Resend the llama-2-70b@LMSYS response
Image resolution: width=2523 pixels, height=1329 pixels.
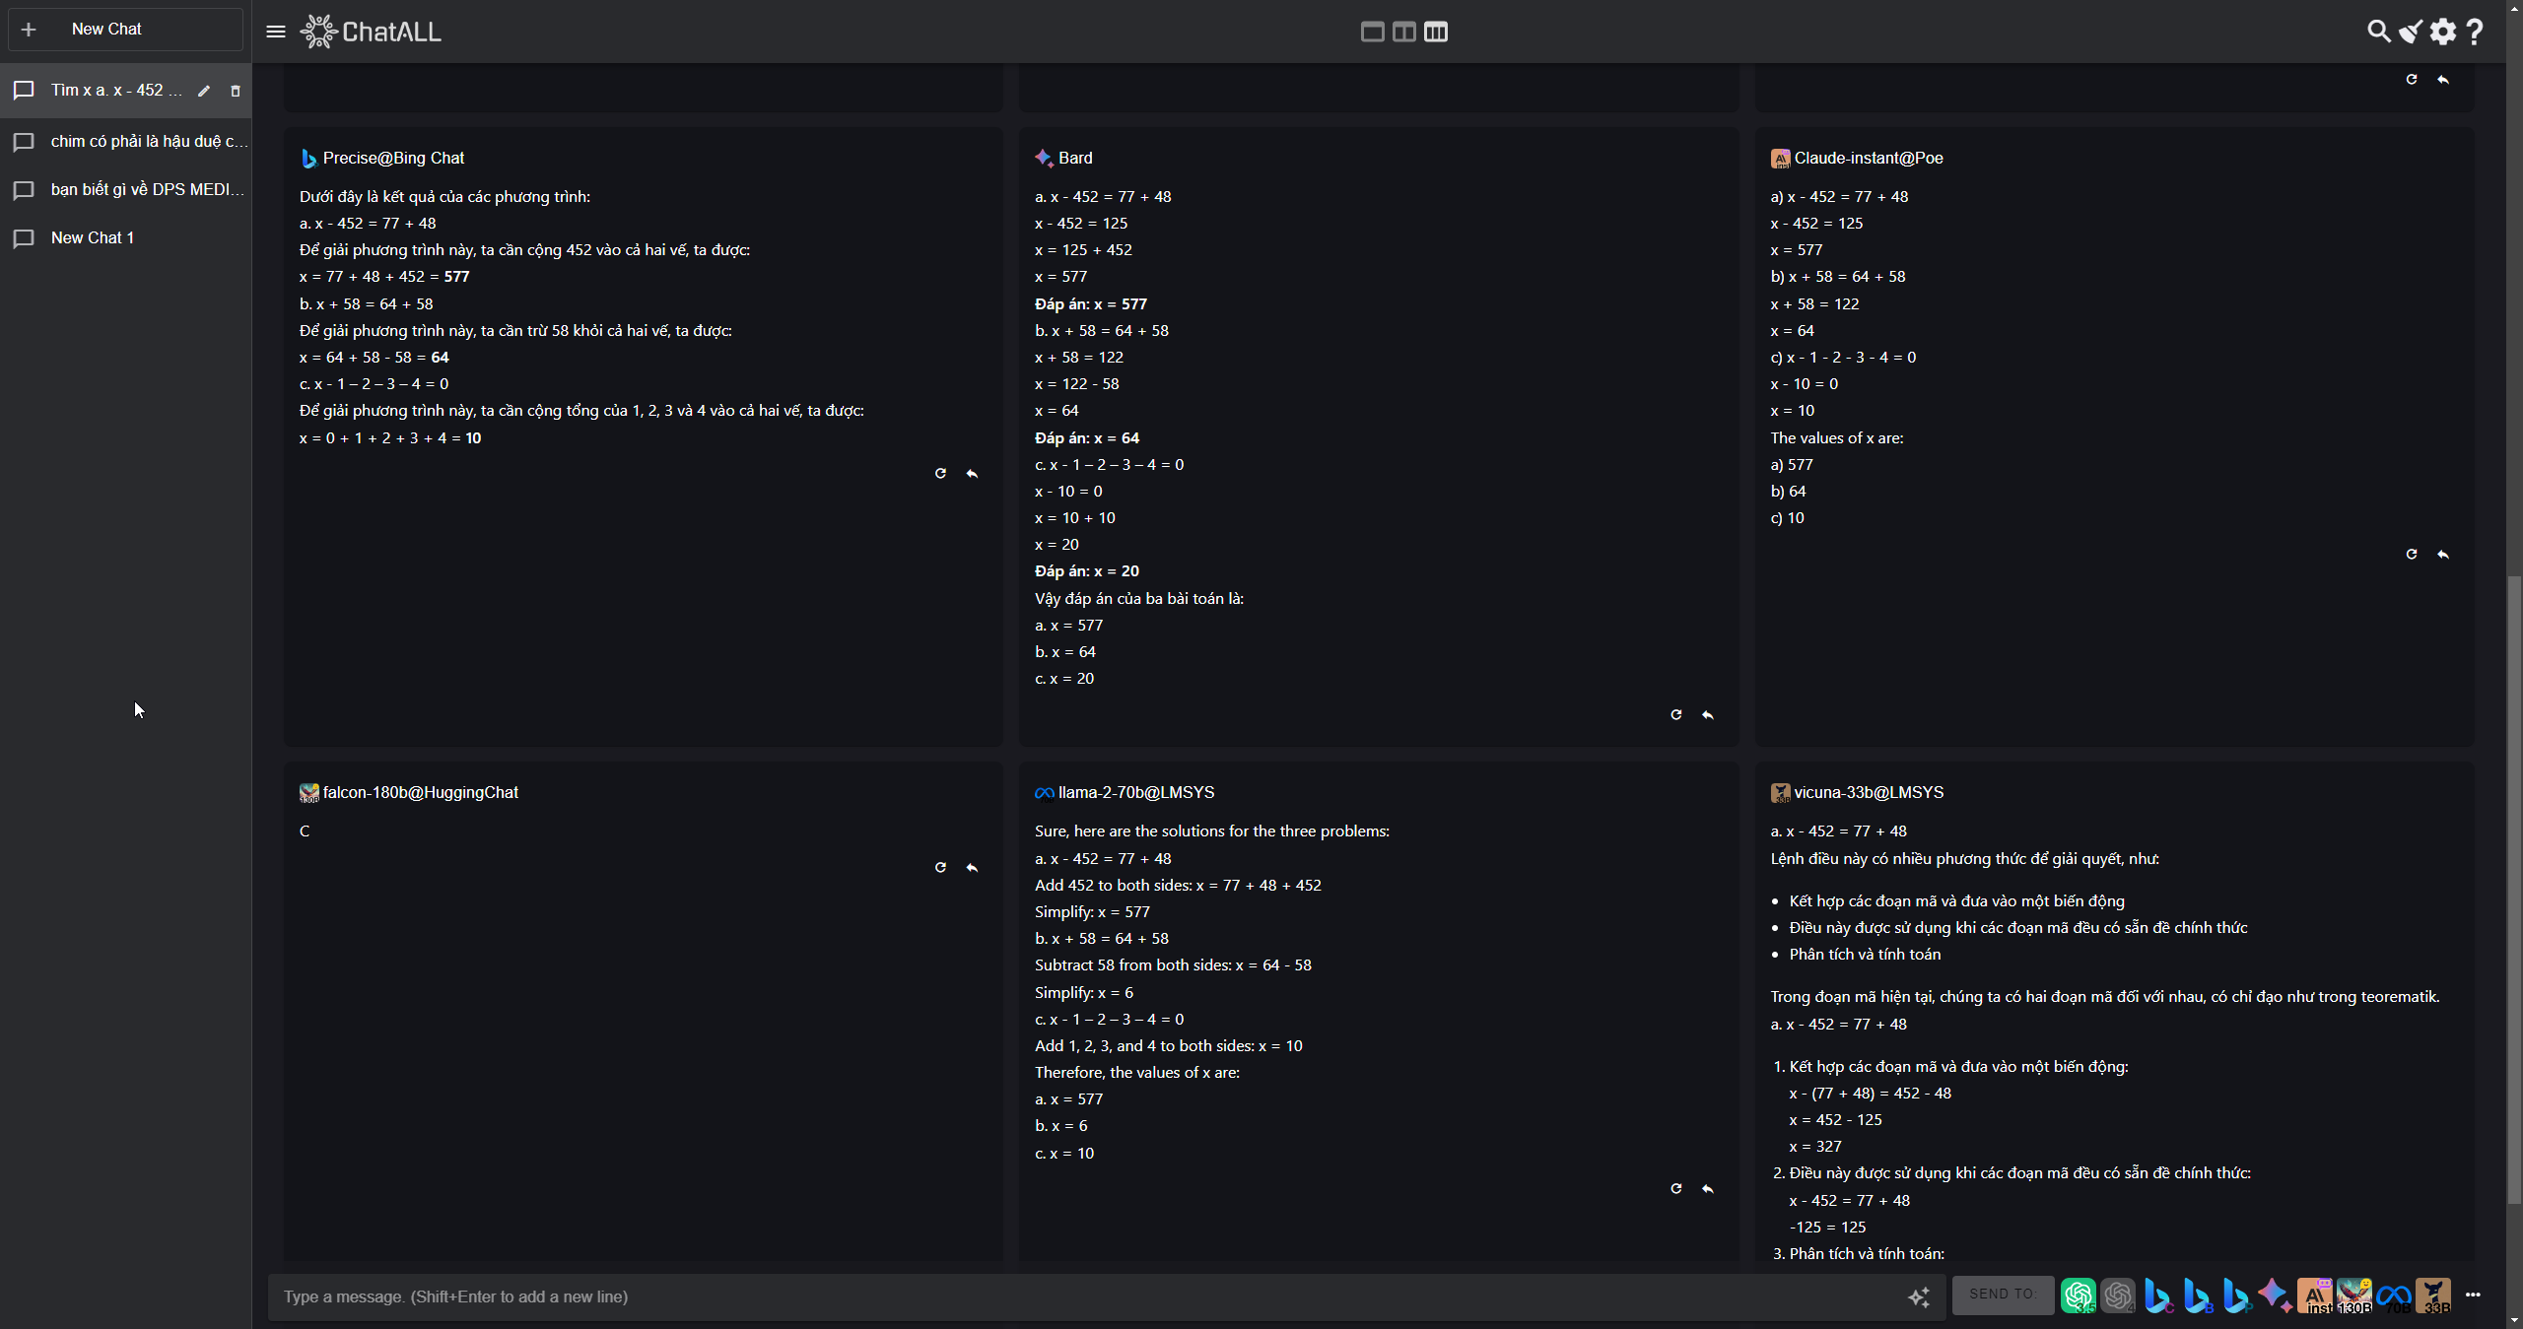(1675, 1188)
